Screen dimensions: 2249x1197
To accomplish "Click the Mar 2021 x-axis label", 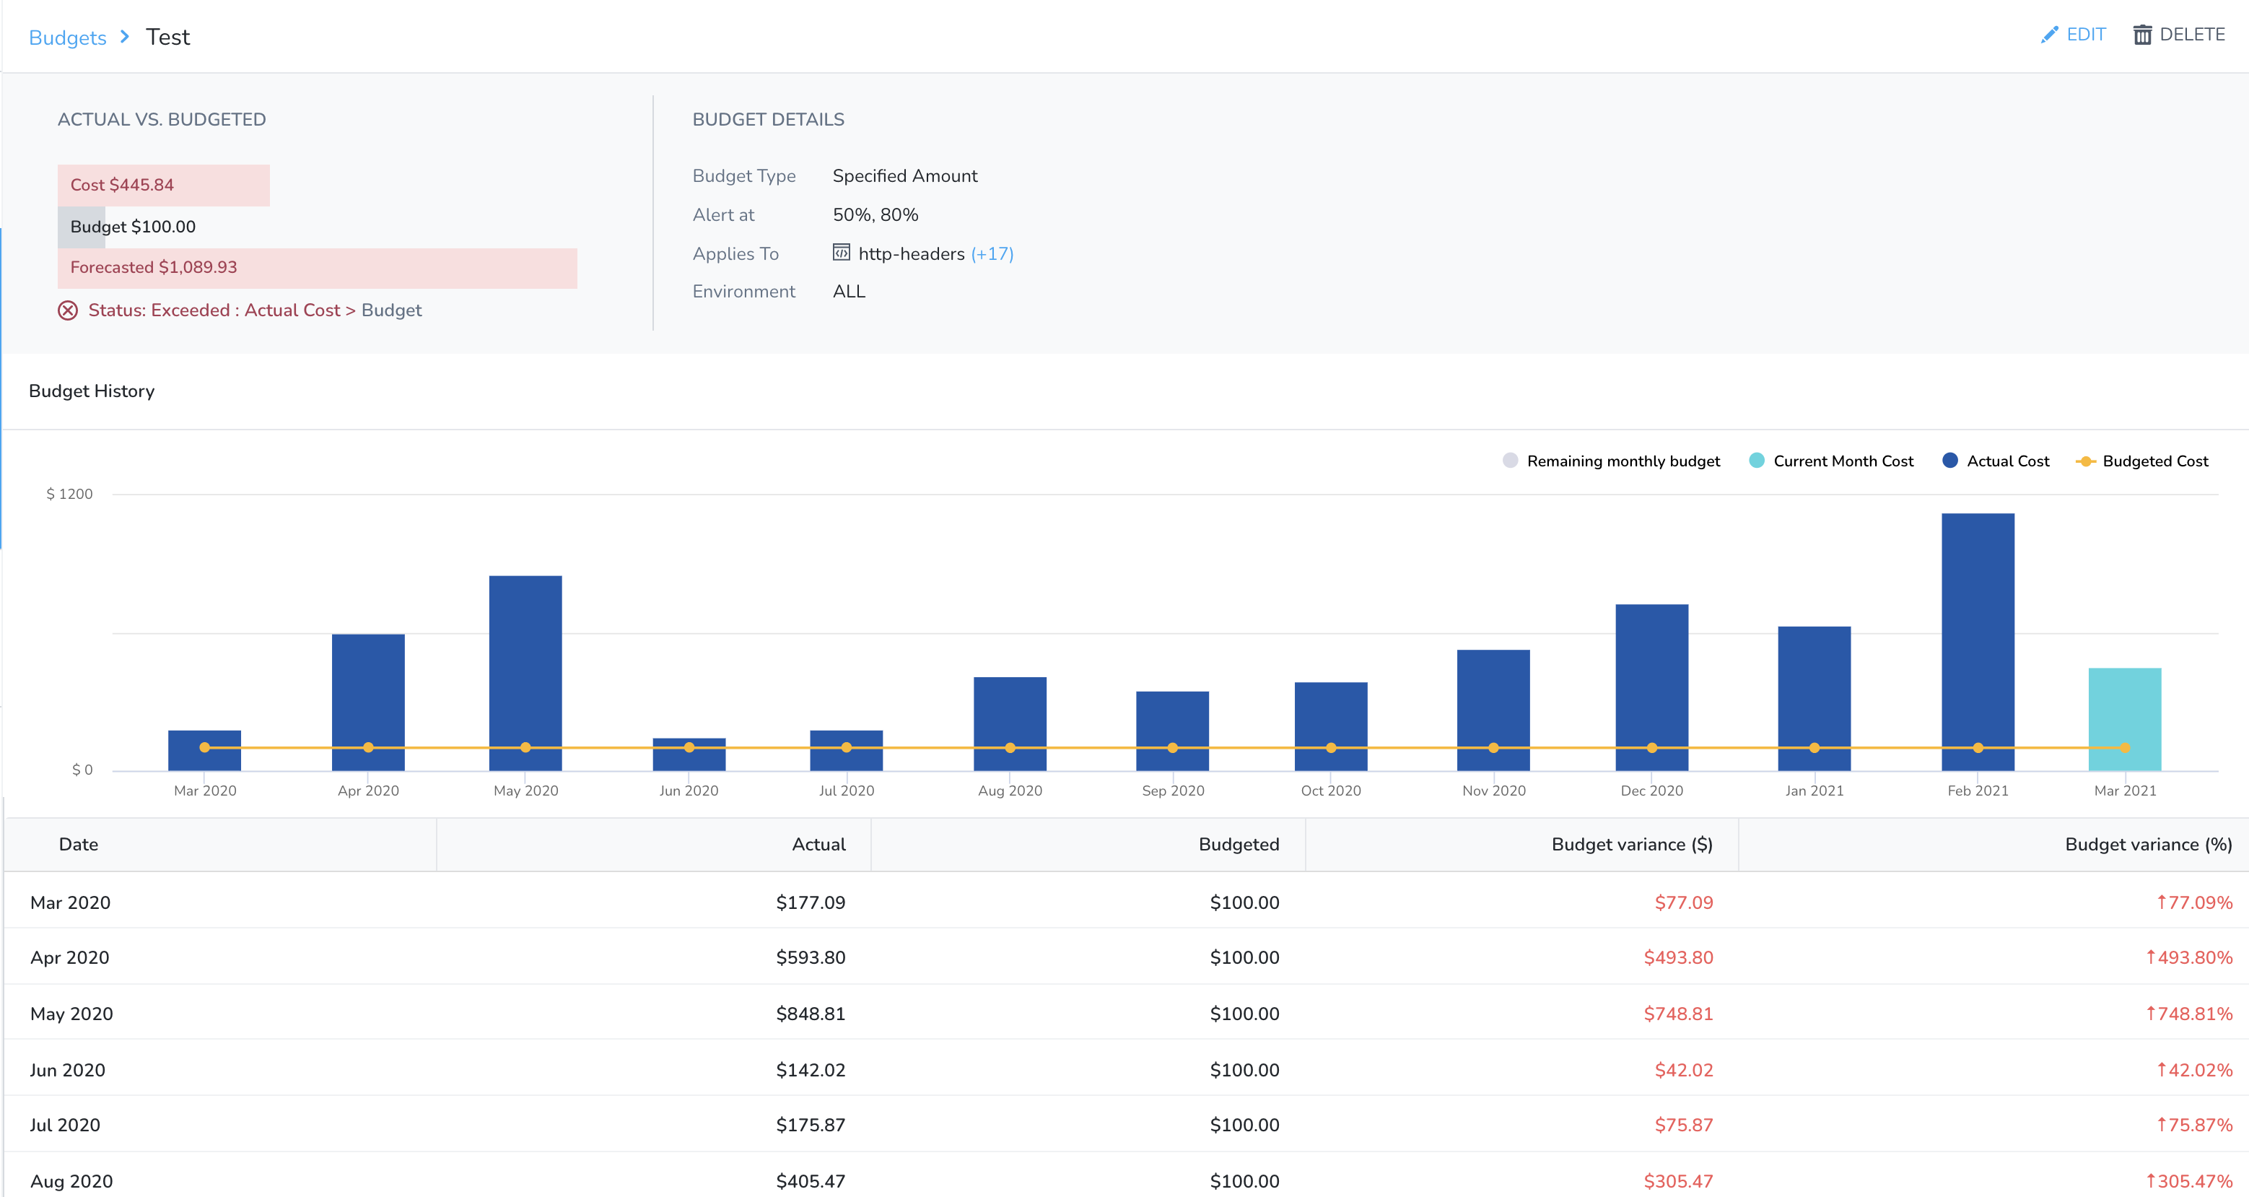I will [2125, 790].
